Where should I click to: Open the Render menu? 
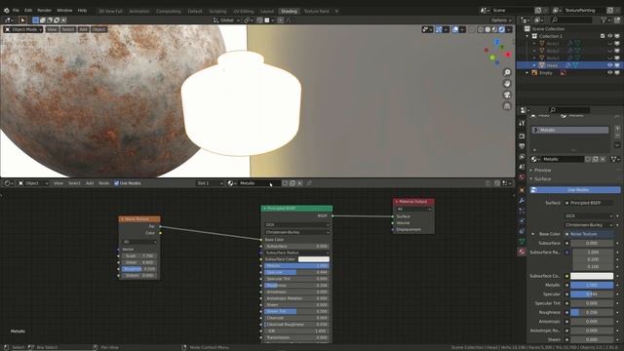44,11
